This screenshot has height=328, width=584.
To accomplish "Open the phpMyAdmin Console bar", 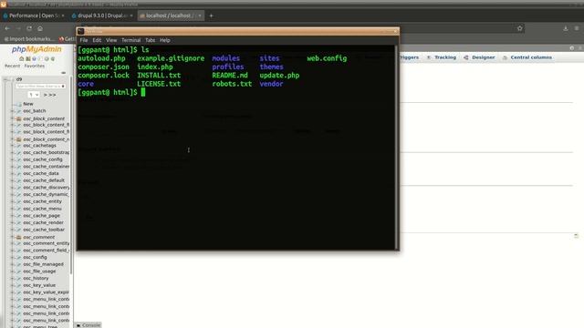I will [89, 325].
